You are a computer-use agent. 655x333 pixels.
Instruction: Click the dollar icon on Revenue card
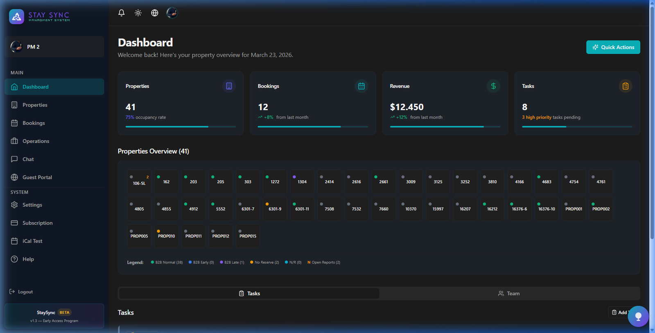493,86
